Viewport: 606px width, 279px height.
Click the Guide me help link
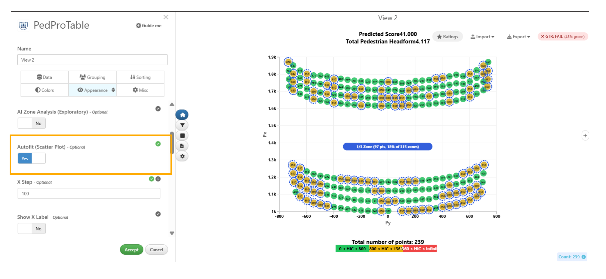[149, 26]
